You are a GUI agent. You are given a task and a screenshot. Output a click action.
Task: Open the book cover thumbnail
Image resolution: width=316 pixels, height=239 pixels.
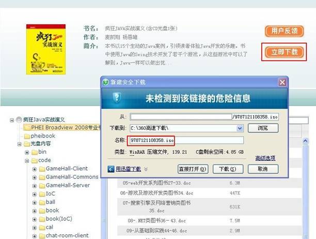point(46,49)
